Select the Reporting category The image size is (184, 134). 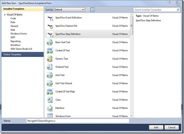[16, 41]
